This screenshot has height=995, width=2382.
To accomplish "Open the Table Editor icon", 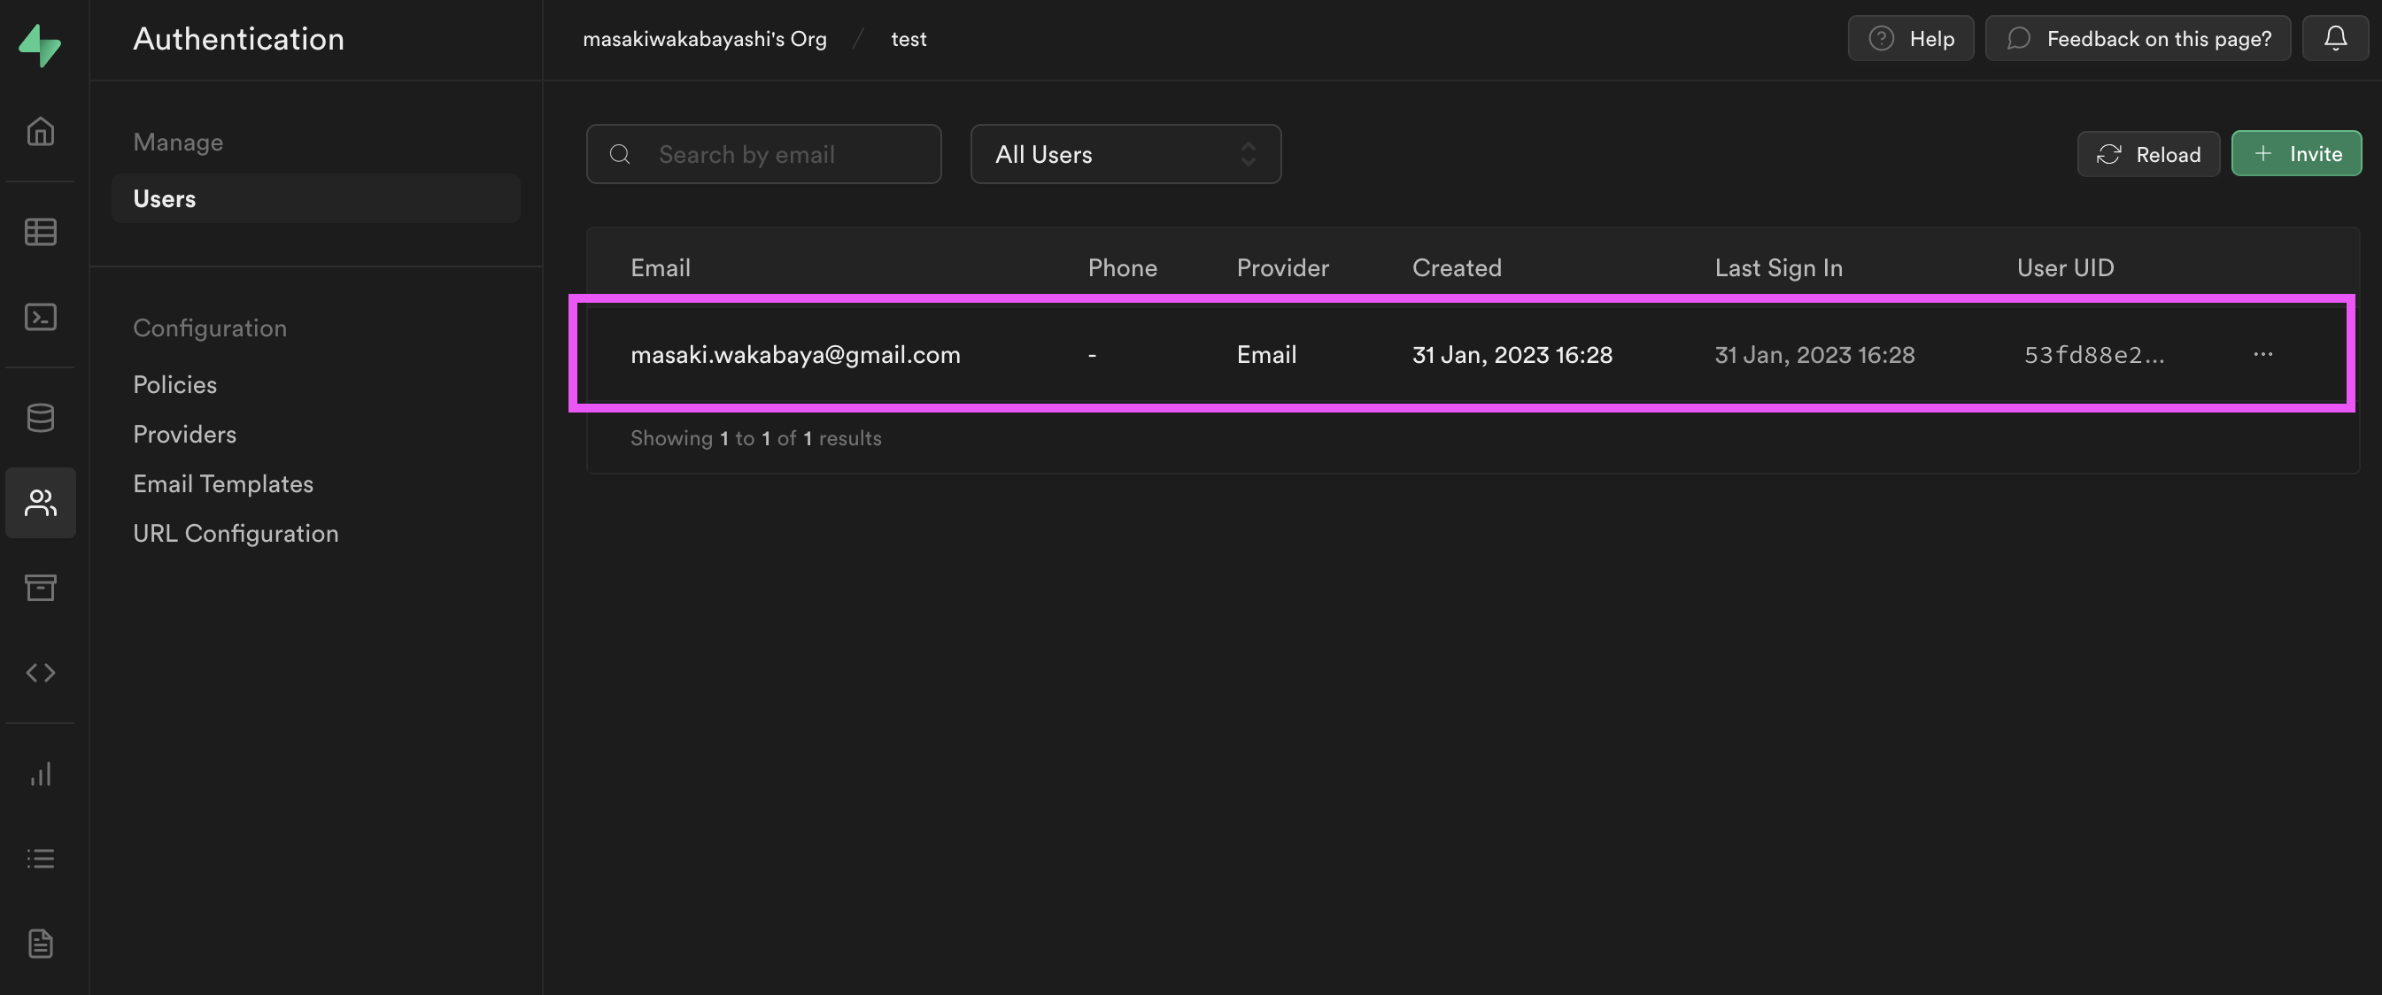I will point(40,231).
